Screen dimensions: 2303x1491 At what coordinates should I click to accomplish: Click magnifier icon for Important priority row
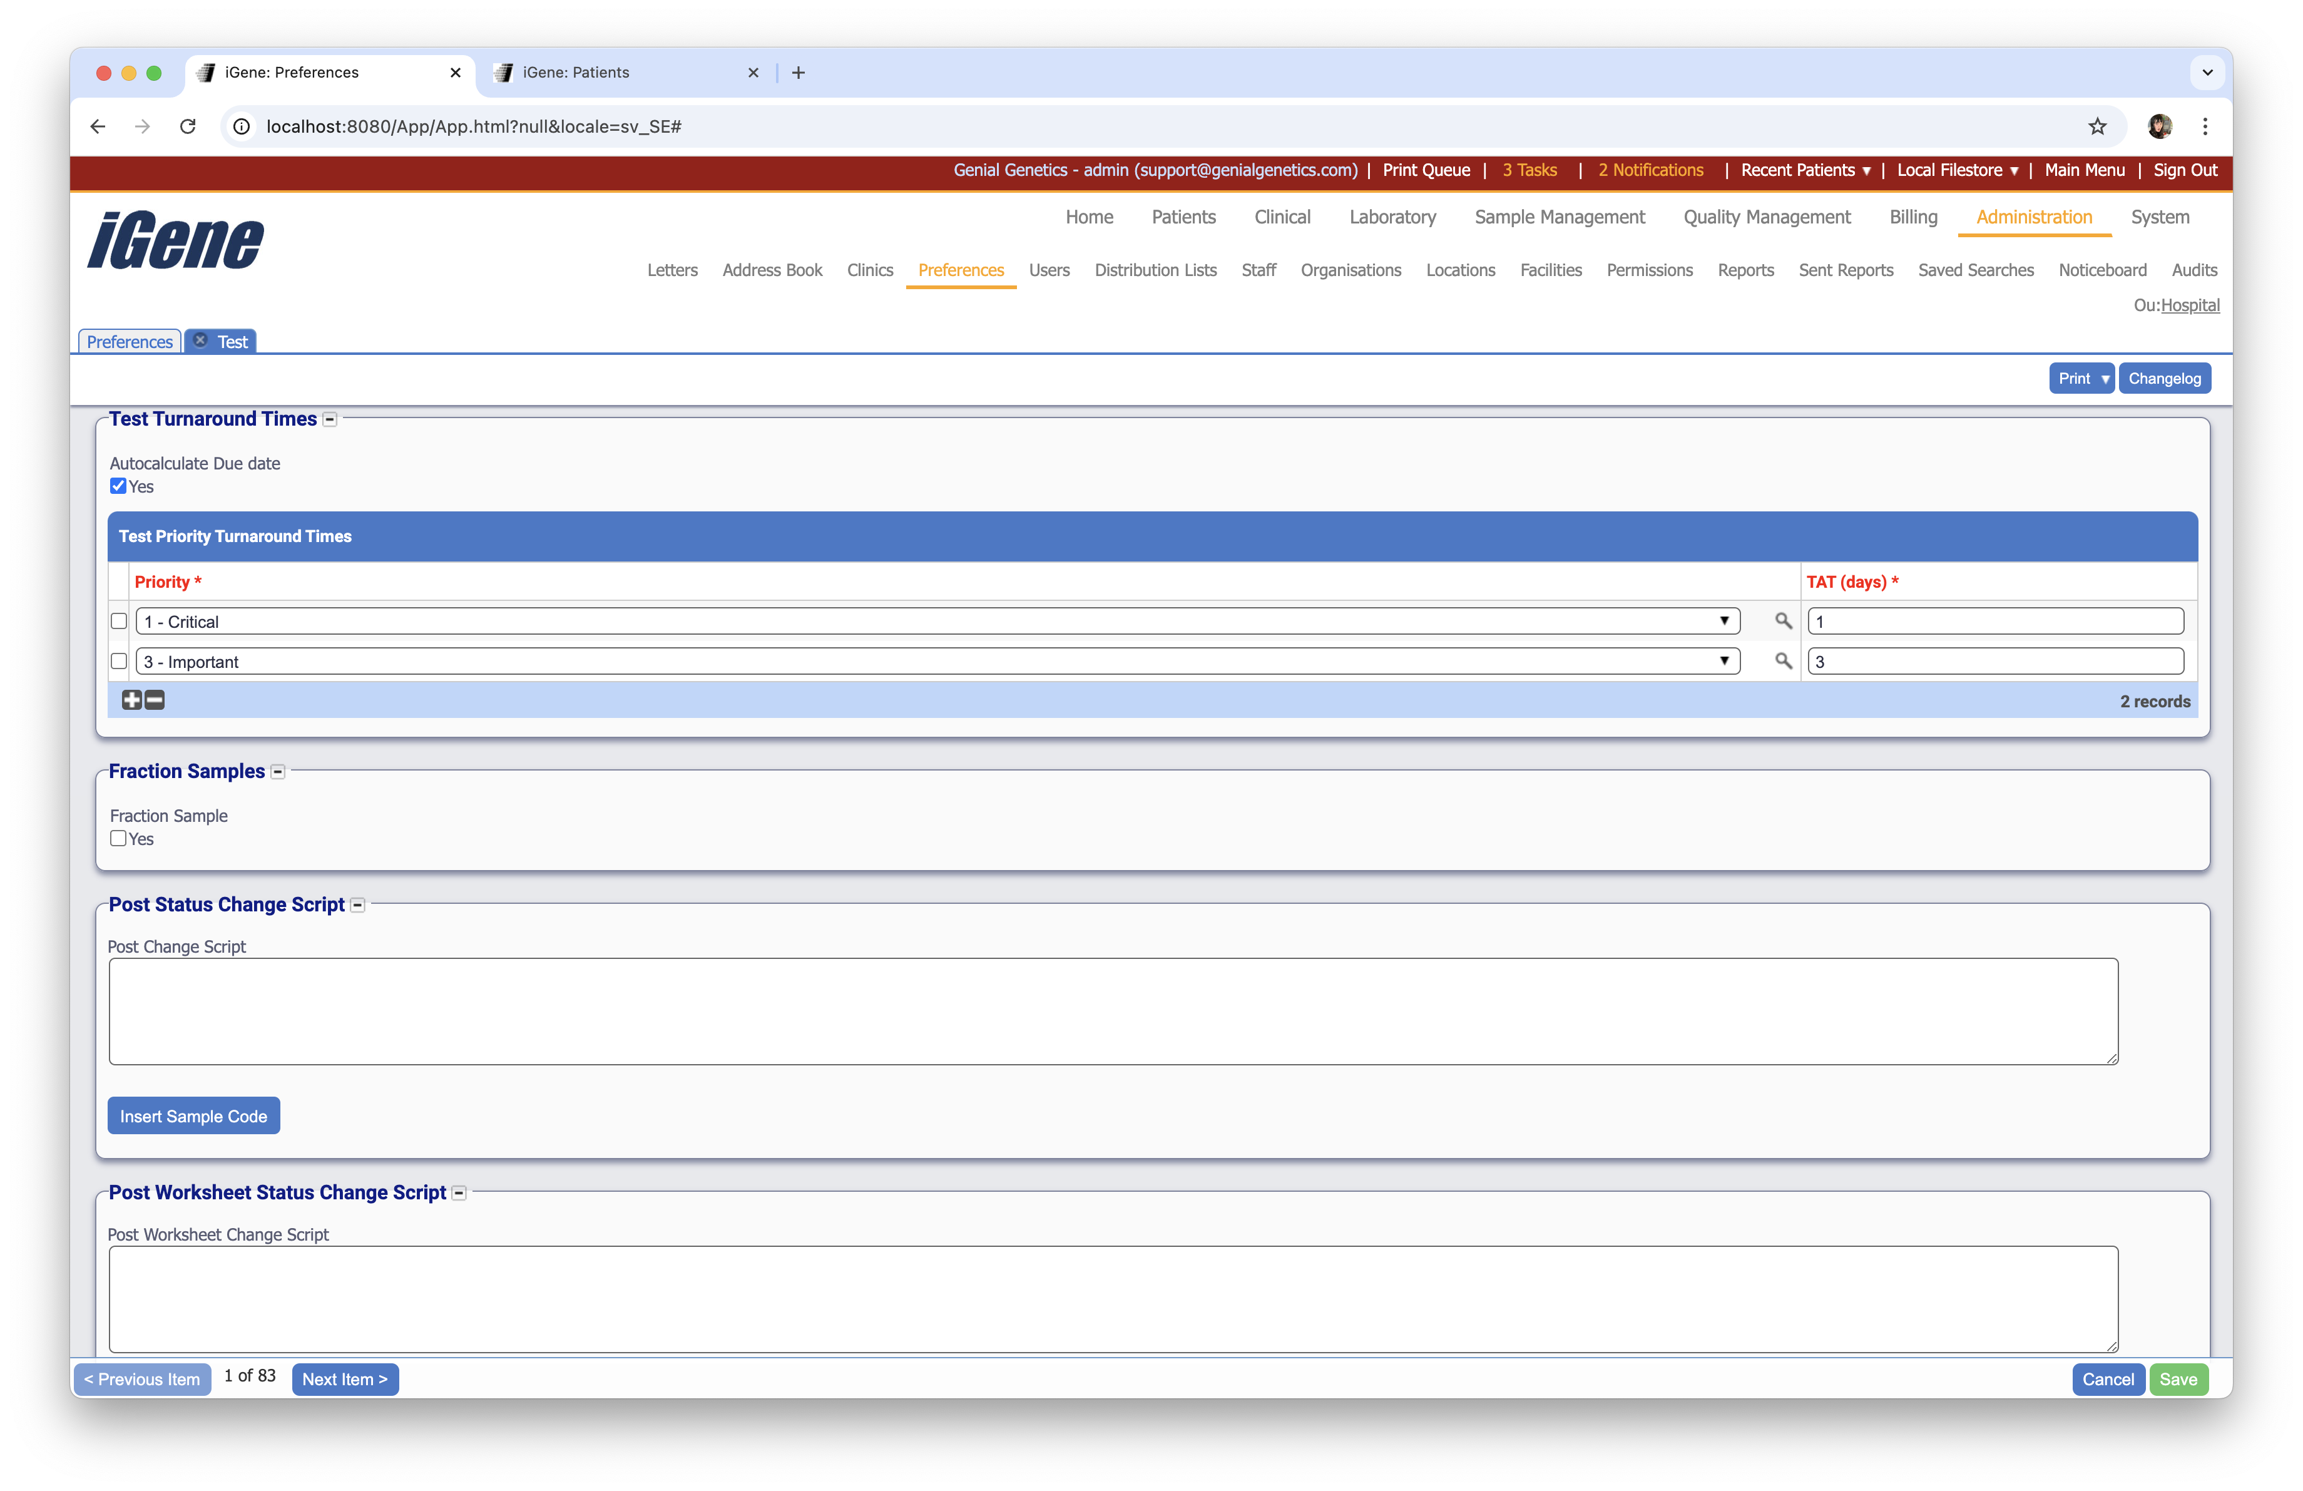pos(1782,661)
